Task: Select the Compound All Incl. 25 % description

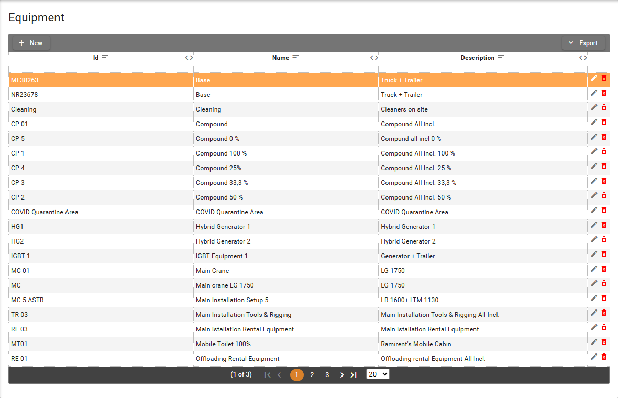Action: pos(483,168)
